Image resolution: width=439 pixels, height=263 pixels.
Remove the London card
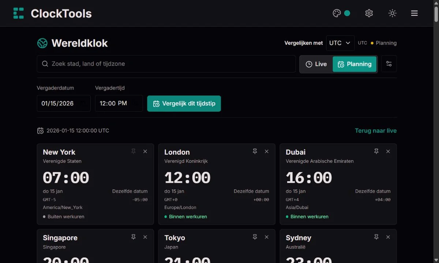tap(267, 151)
